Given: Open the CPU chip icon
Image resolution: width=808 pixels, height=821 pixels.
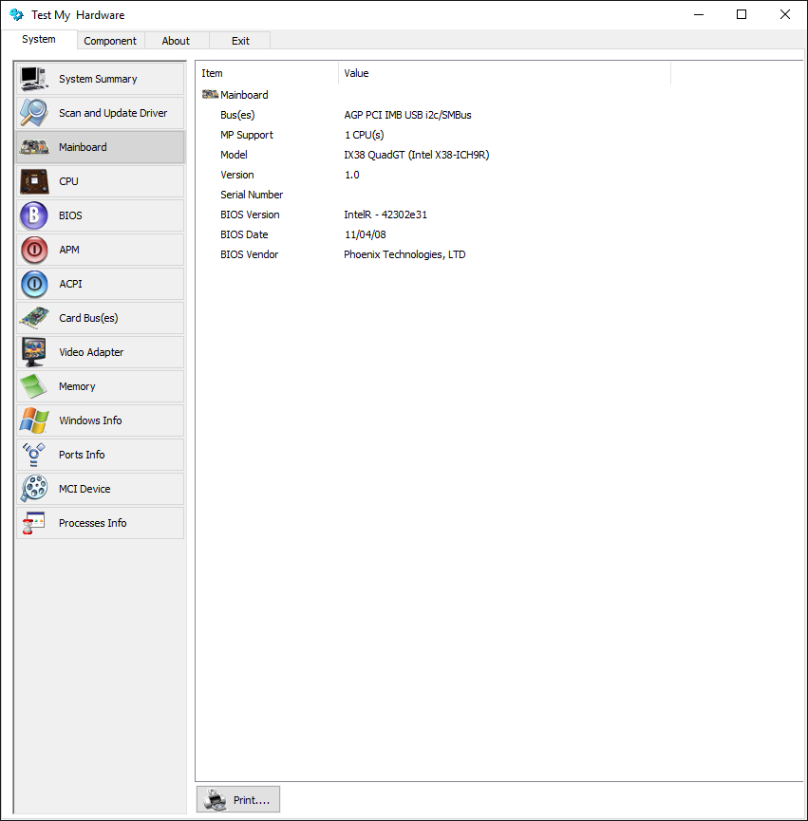Looking at the screenshot, I should coord(34,181).
